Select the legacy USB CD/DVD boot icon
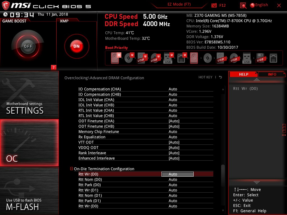Image resolution: width=287 pixels, height=215 pixels. point(234,58)
